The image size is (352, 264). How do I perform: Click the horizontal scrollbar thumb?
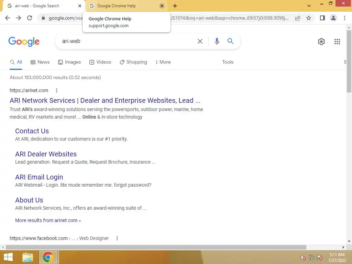pyautogui.click(x=156, y=247)
